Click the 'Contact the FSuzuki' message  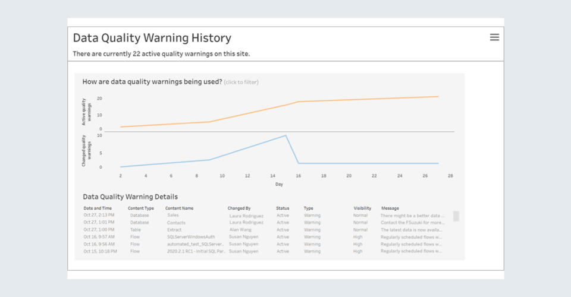coord(412,223)
